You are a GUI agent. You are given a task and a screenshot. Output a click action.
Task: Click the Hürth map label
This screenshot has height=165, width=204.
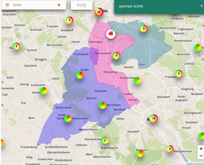[75, 42]
